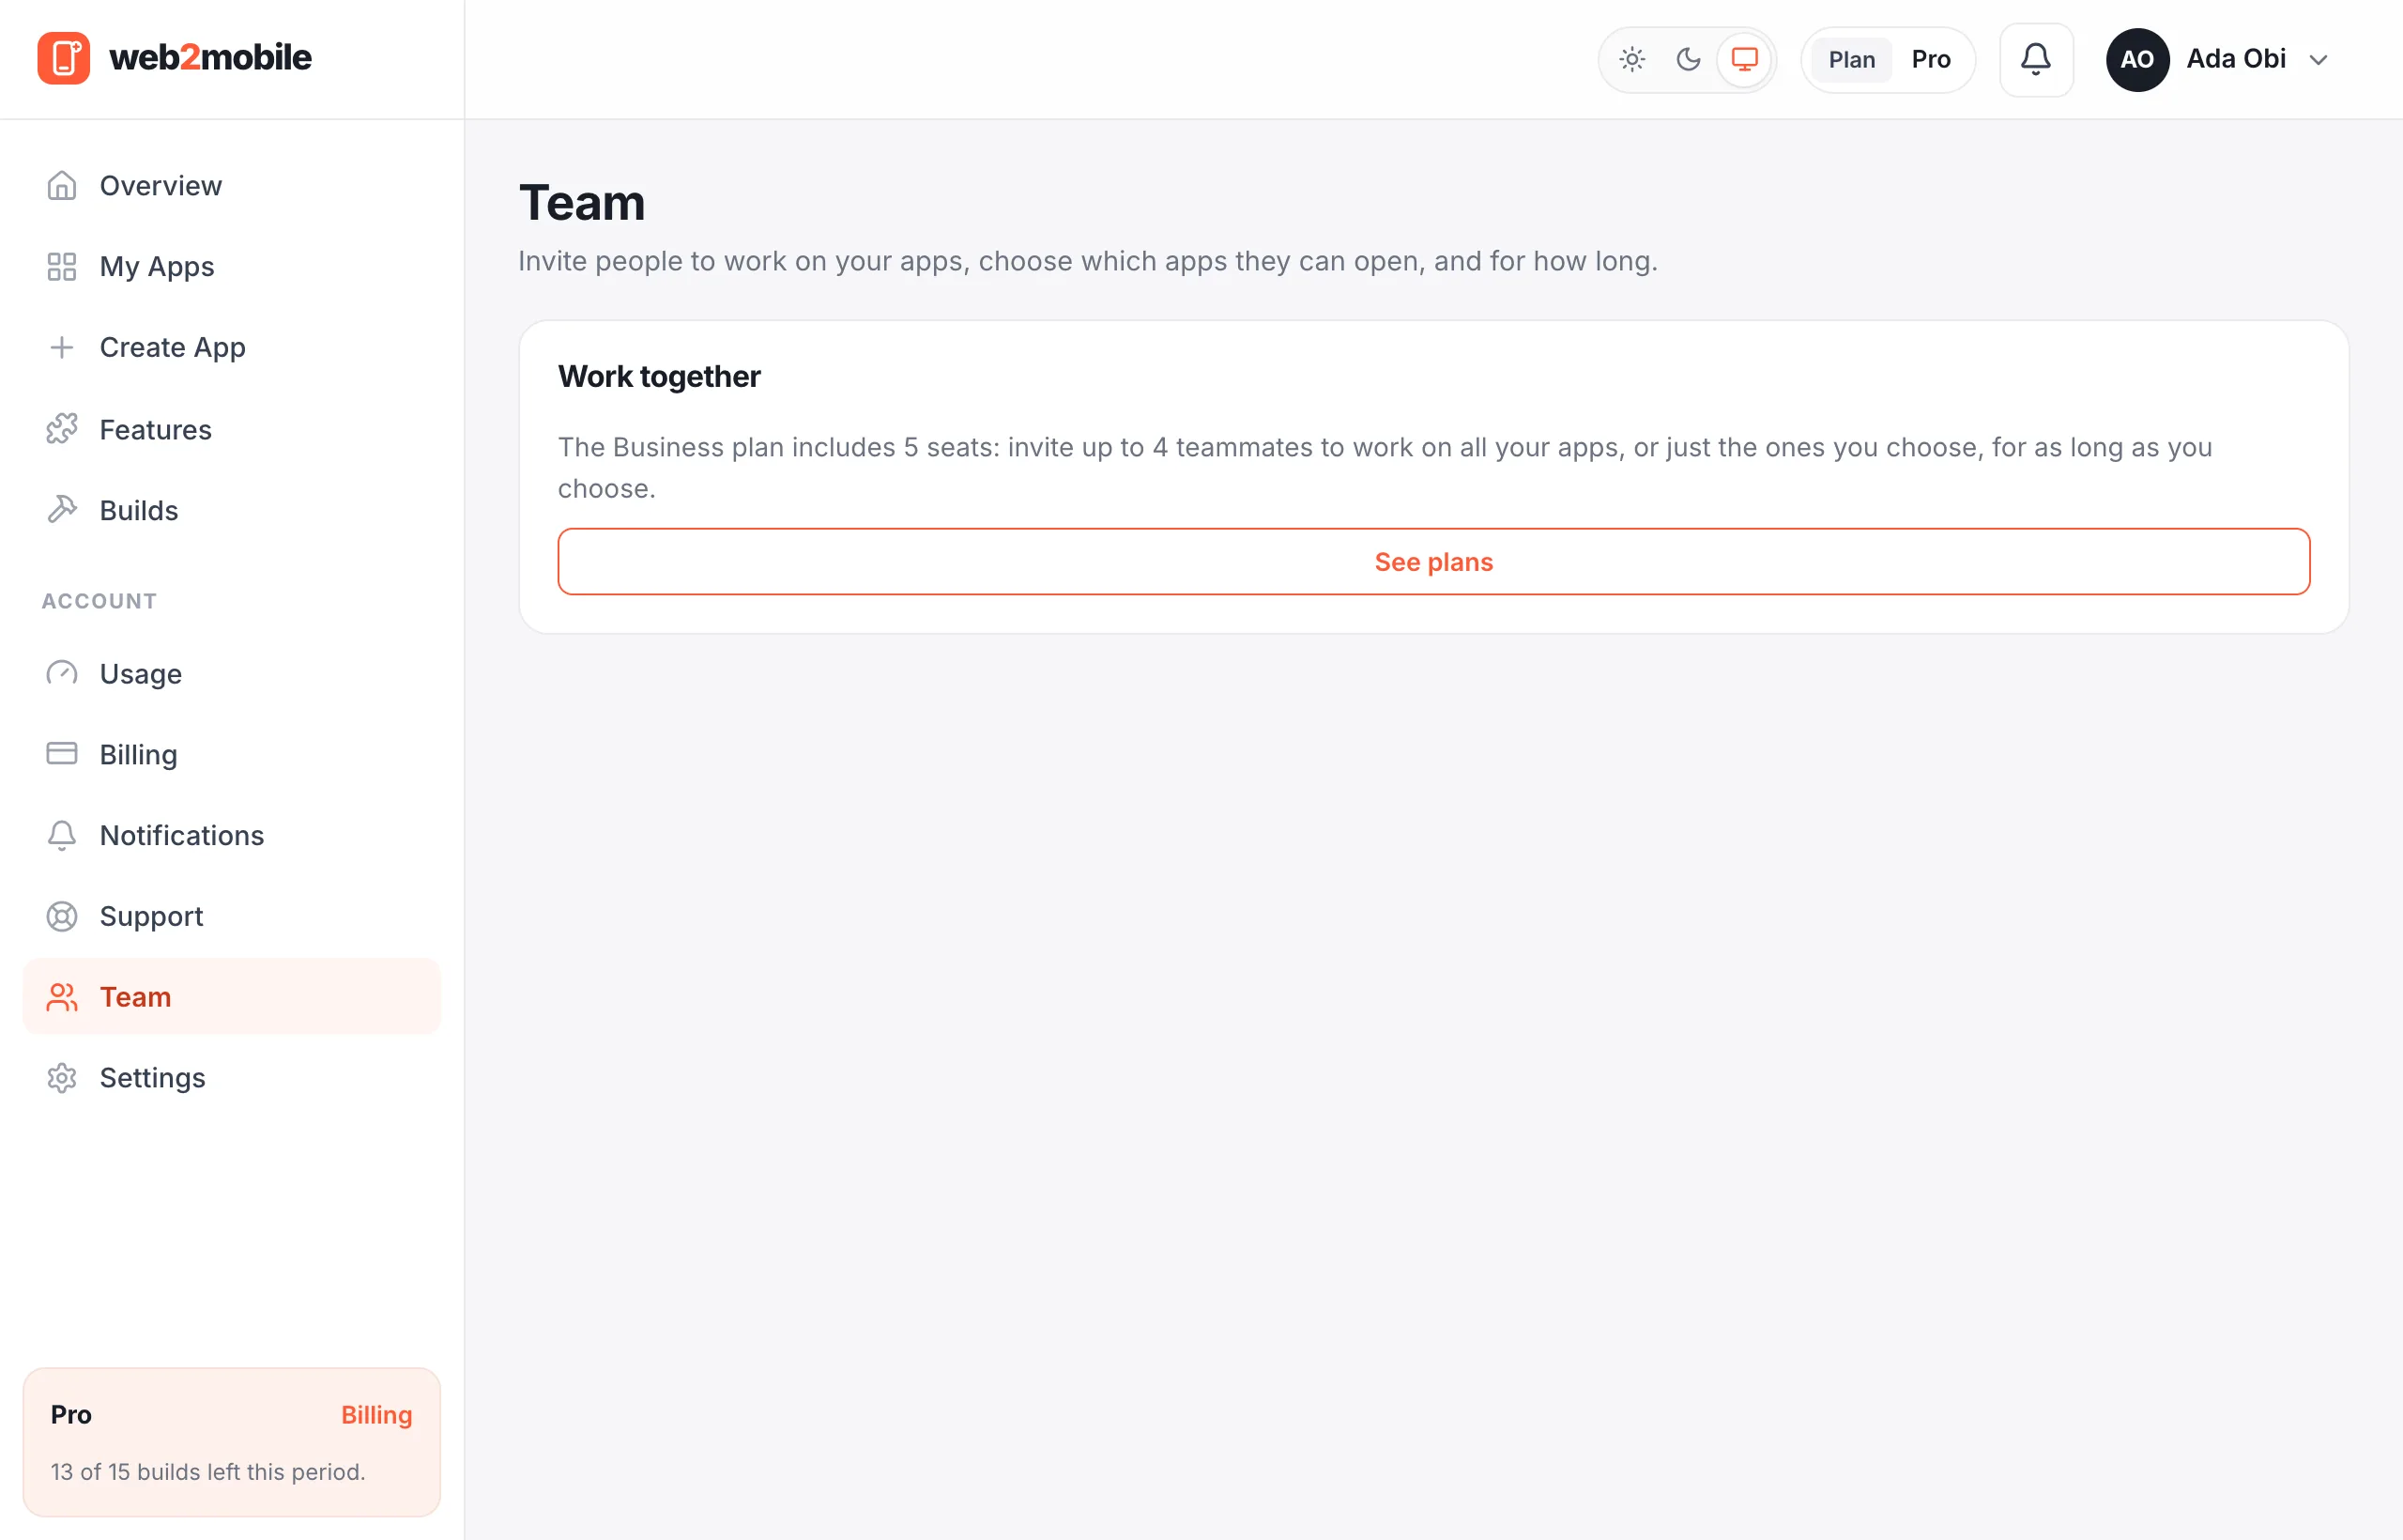The height and width of the screenshot is (1540, 2403).
Task: Go to Billing label in sidebar
Action: [x=139, y=754]
